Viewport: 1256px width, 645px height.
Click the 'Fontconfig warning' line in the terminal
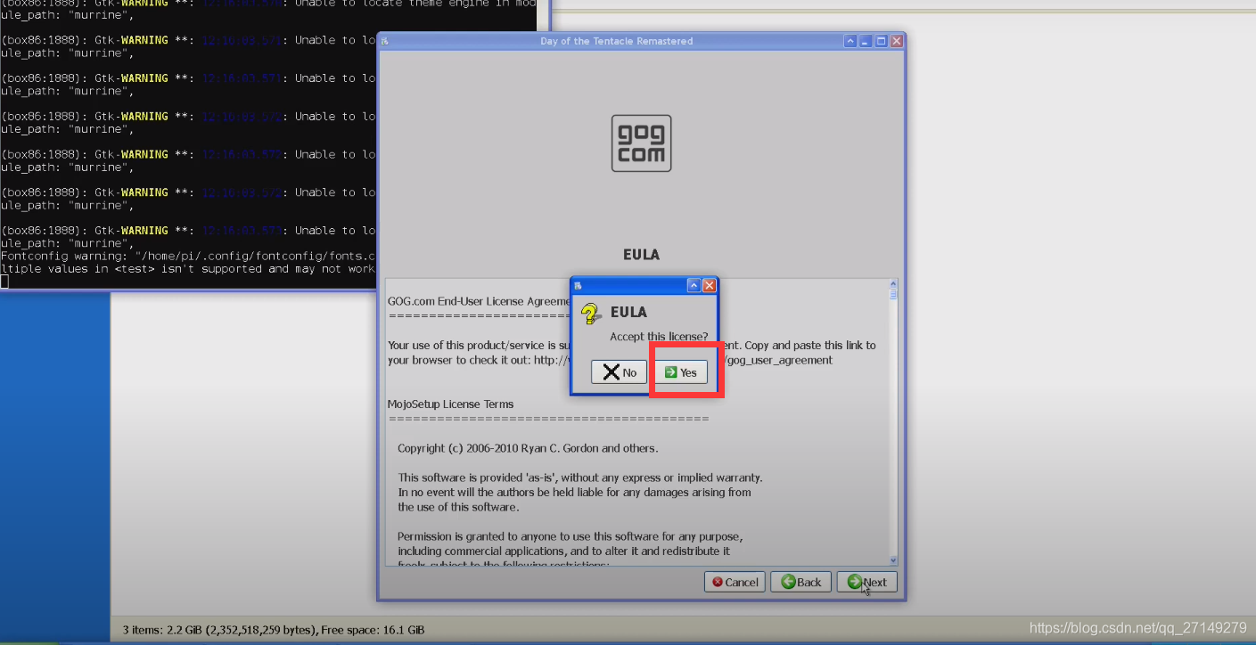187,256
